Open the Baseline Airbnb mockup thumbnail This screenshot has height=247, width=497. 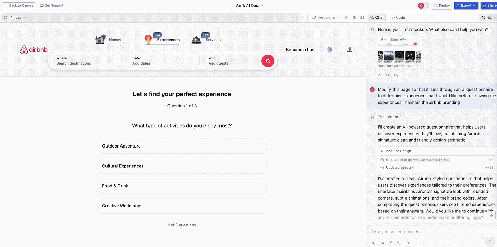399,49
